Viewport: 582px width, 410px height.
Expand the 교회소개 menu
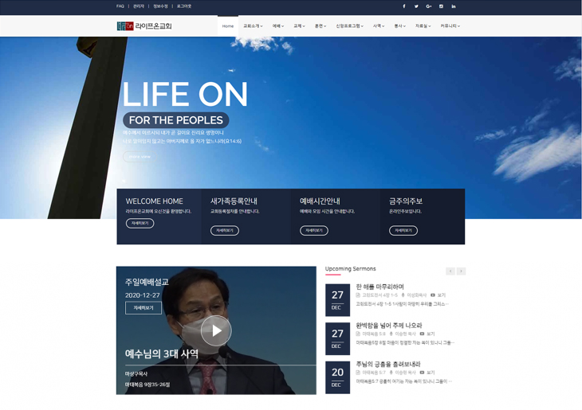point(253,26)
